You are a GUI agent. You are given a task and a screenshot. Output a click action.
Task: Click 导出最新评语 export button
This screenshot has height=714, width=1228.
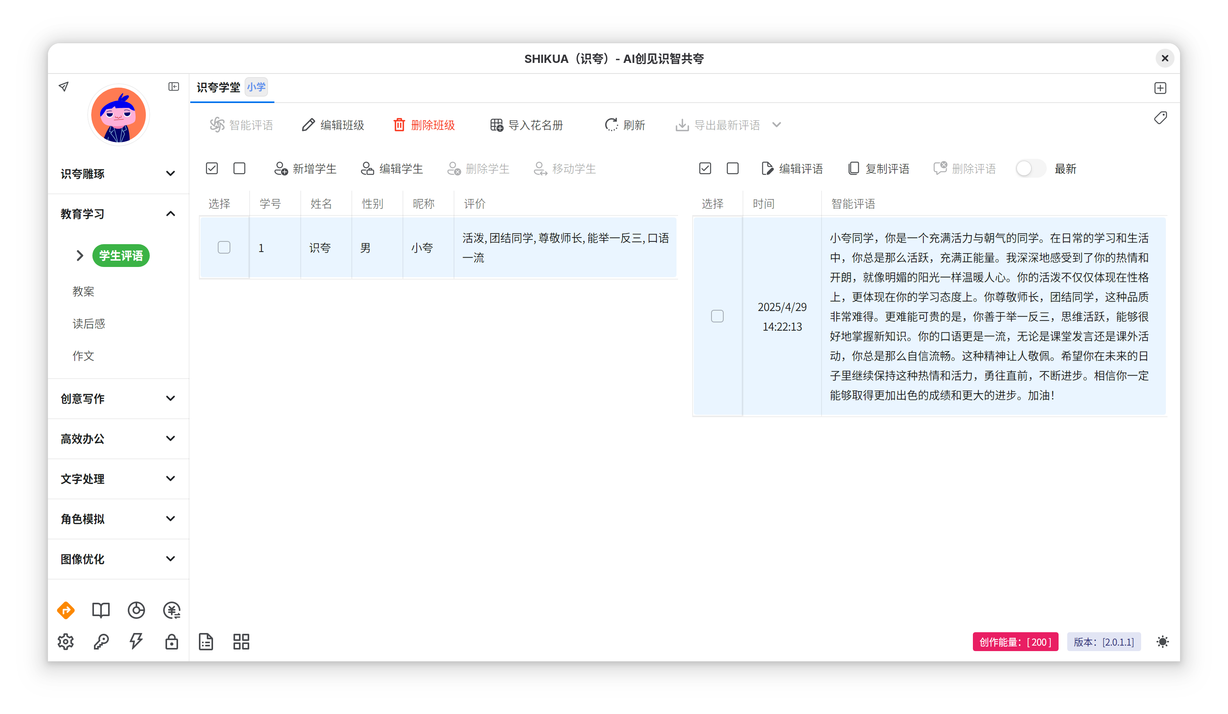coord(717,125)
